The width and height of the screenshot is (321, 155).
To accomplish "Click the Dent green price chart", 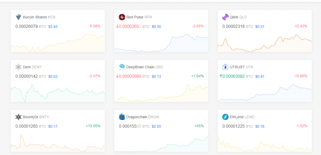I will tap(58, 93).
